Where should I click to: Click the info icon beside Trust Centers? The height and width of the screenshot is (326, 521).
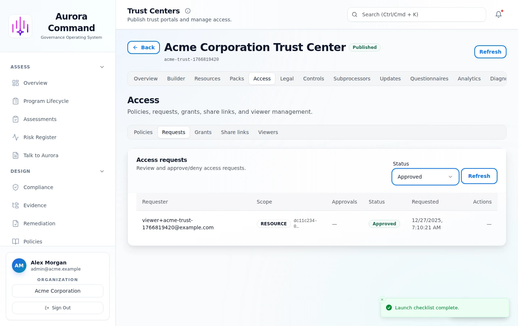pos(188,11)
